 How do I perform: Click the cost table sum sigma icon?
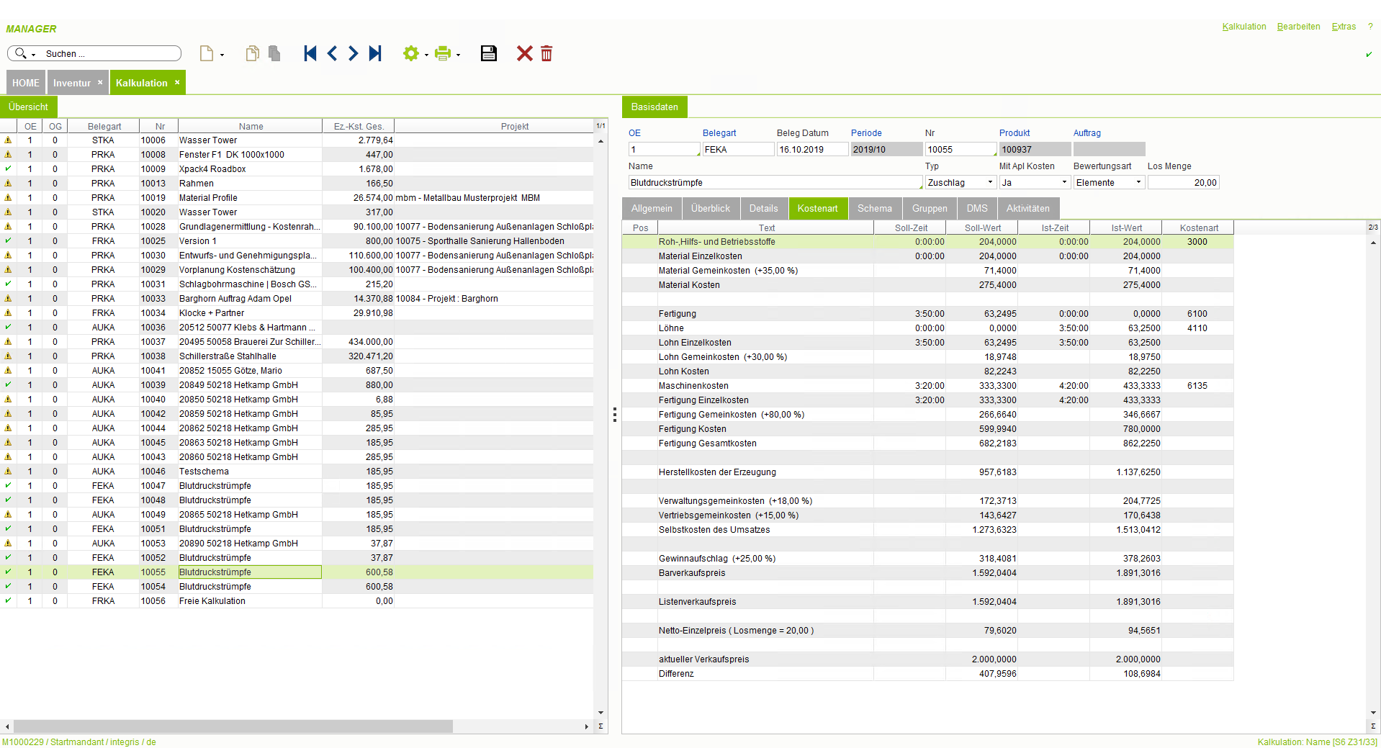(1373, 726)
